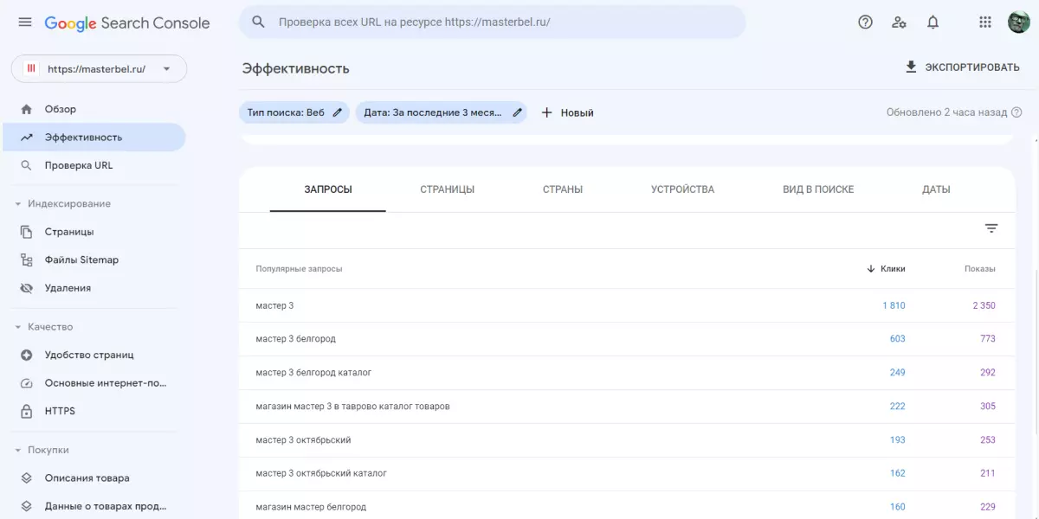1039x519 pixels.
Task: Click the export download icon
Action: (x=911, y=67)
